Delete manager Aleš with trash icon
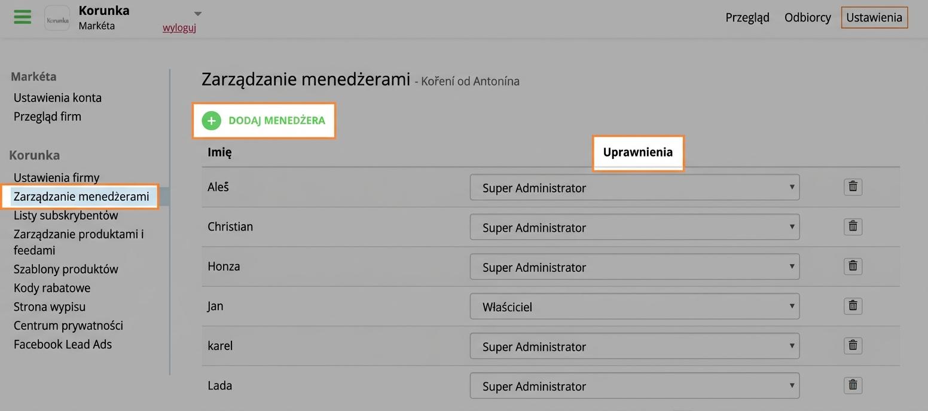This screenshot has width=928, height=411. [x=853, y=186]
